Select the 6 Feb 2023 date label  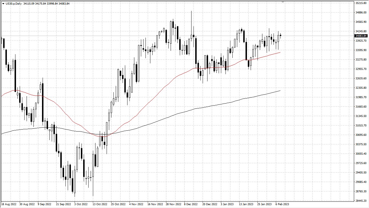282,204
